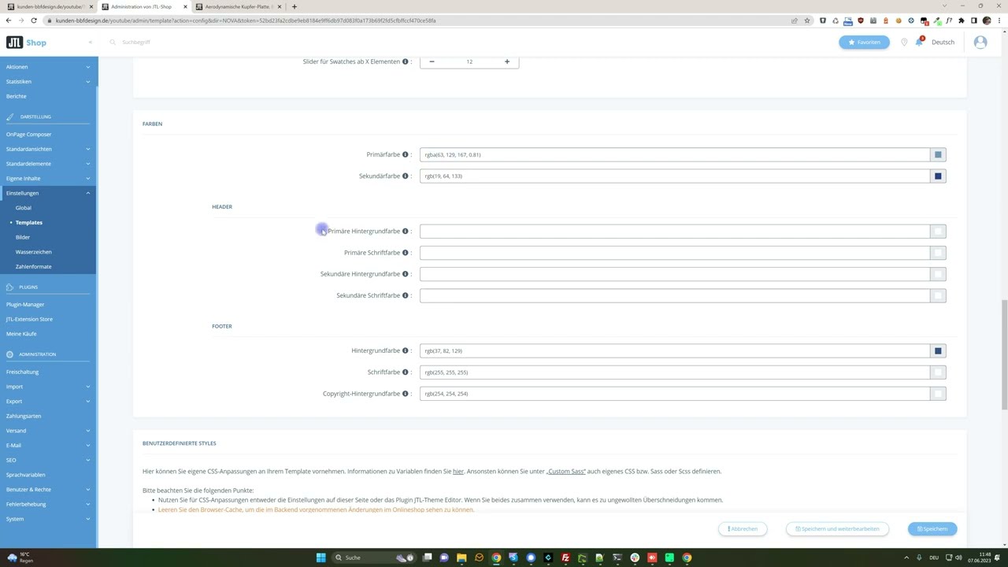The image size is (1008, 567).
Task: Click the browser reload icon
Action: pos(34,20)
